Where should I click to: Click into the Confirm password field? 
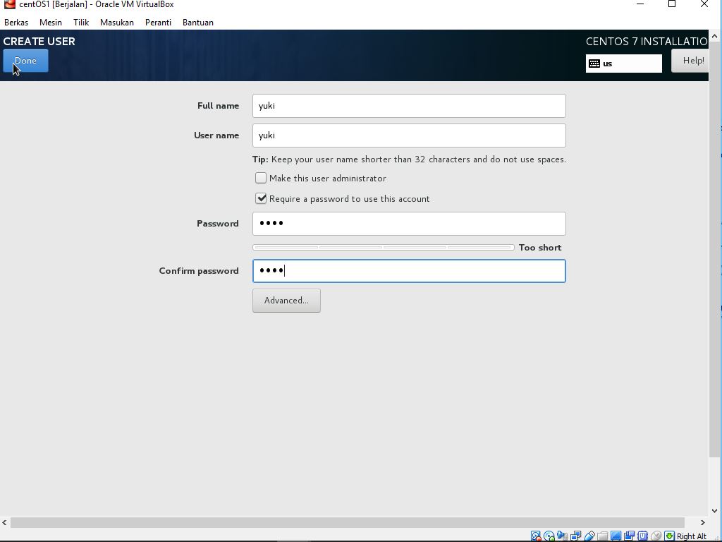pos(409,271)
